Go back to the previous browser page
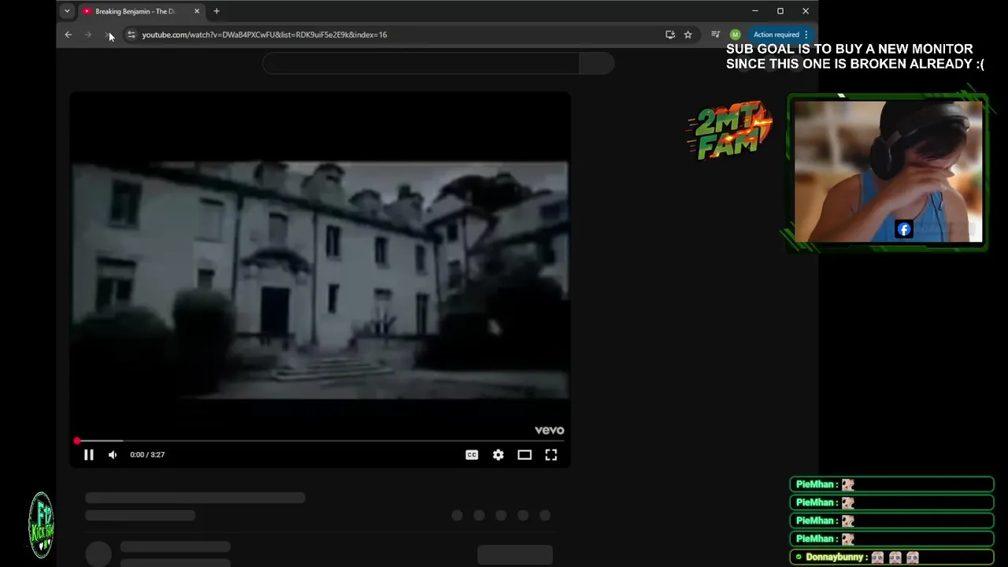This screenshot has height=567, width=1008. click(69, 35)
